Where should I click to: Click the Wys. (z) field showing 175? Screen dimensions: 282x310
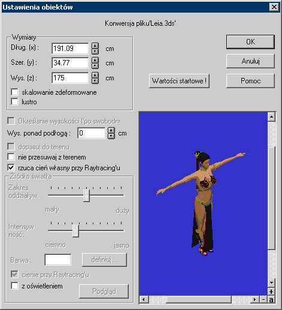pyautogui.click(x=70, y=78)
